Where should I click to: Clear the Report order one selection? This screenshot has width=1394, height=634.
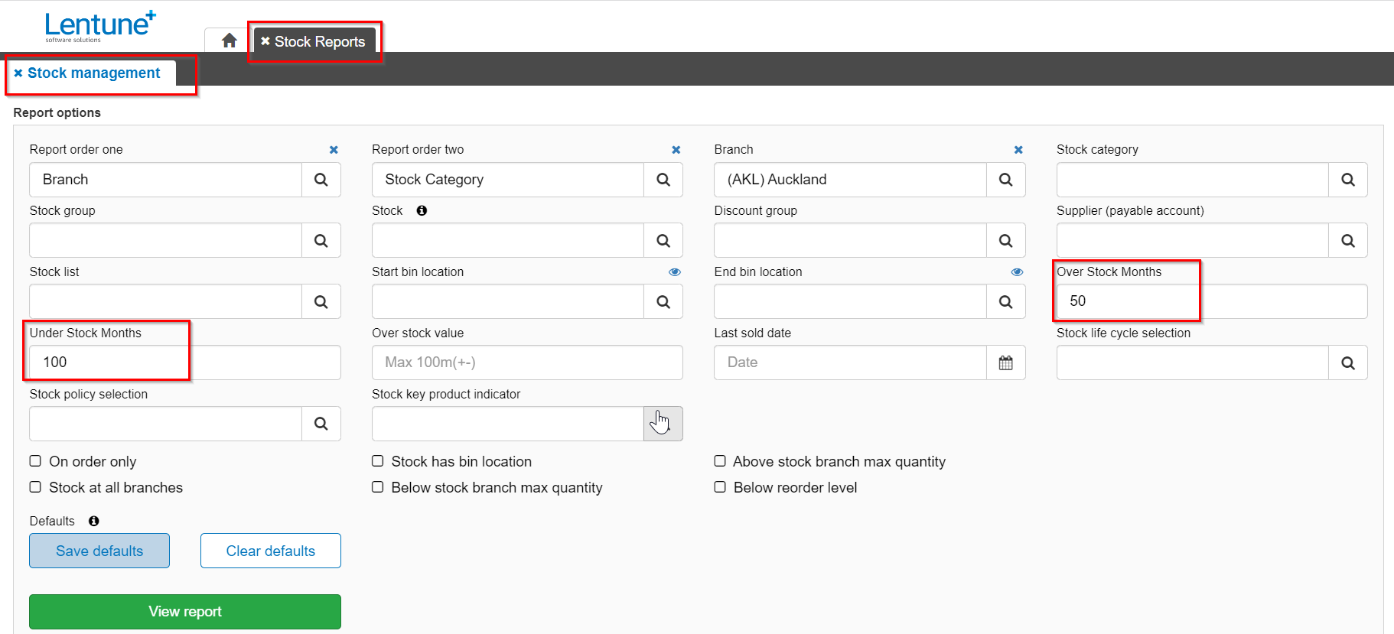tap(334, 150)
